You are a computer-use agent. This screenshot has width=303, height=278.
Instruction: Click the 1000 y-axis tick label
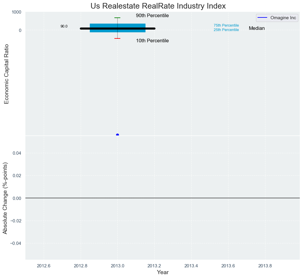pyautogui.click(x=16, y=12)
